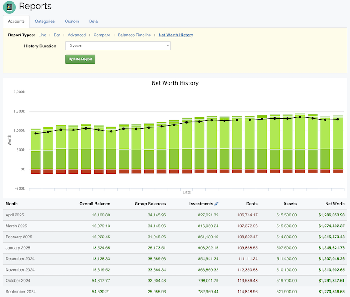Viewport: 350px width, 297px height.
Task: Choose the Line report type
Action: [42, 35]
